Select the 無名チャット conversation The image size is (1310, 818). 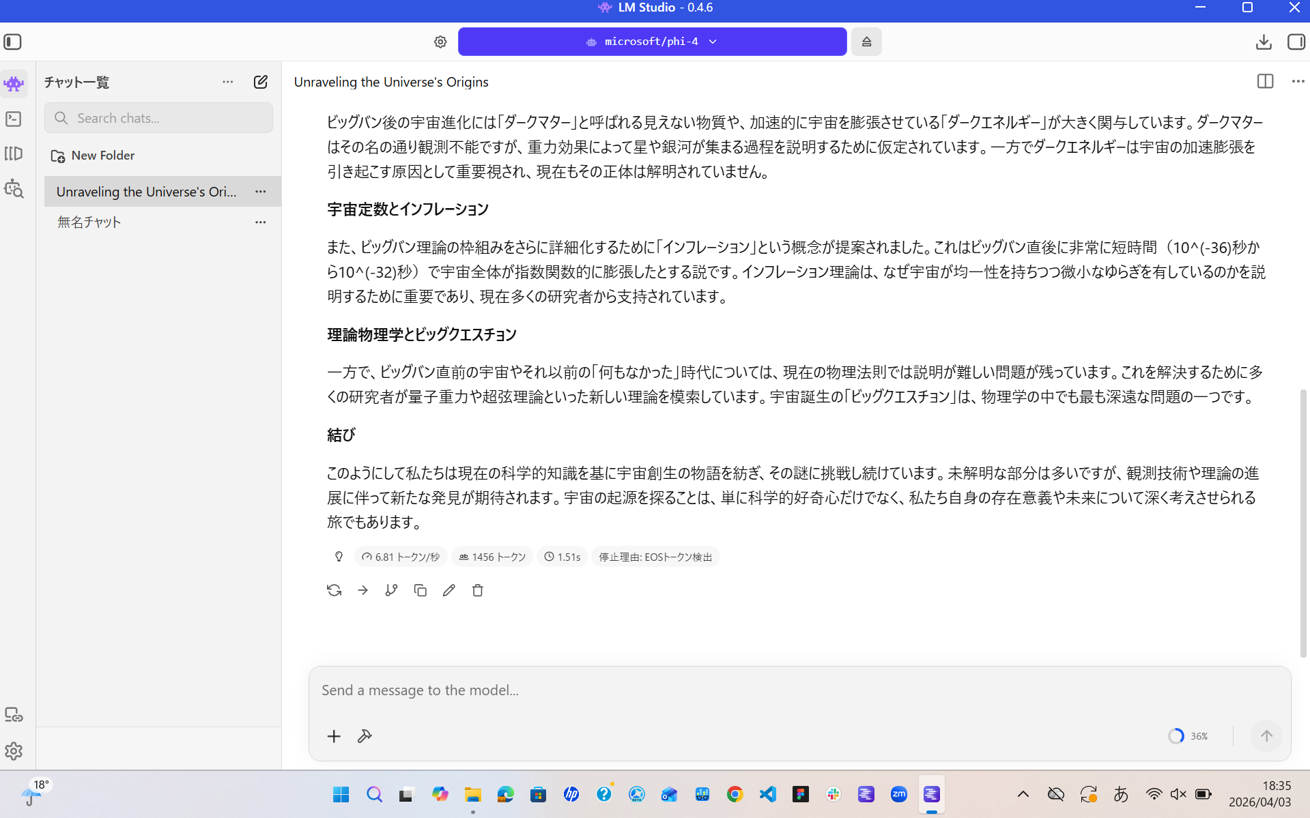(89, 222)
